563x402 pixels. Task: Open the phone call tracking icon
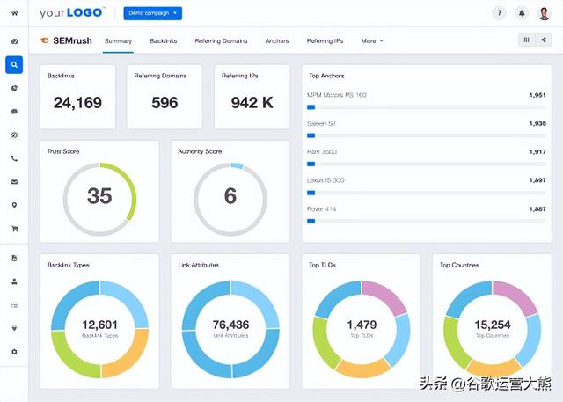(14, 158)
